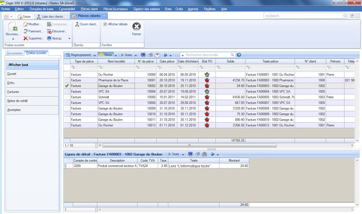Viewport: 362px width, 214px height.
Task: Expand the Aperçu dropdown arrow
Action: [69, 38]
